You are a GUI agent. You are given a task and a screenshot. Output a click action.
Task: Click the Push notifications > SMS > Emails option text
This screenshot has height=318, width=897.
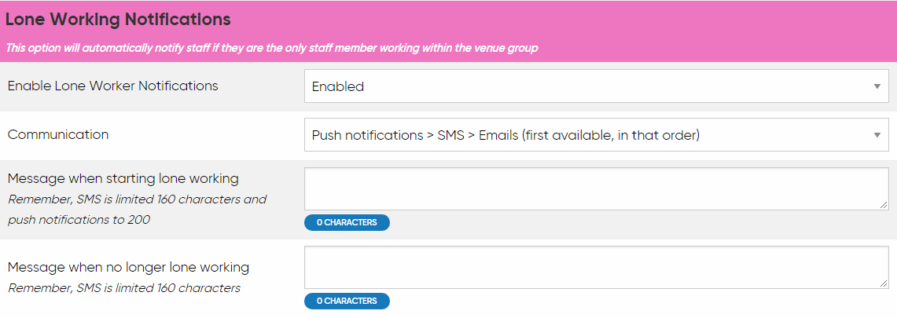pos(505,135)
